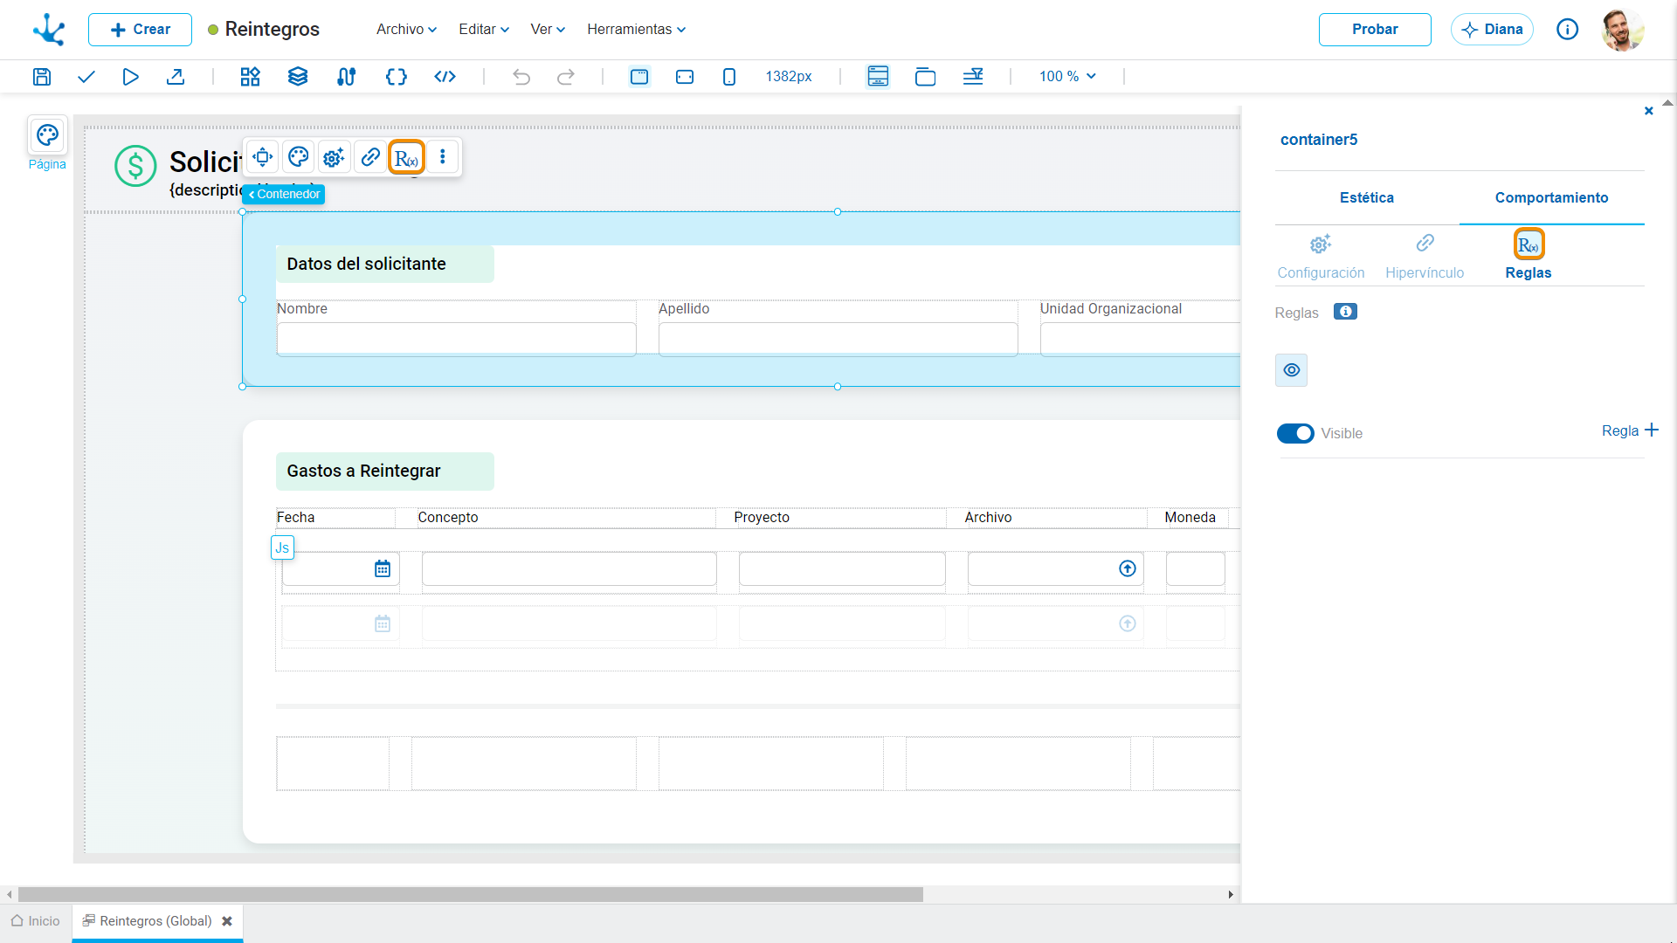Click the play preview icon
Image resolution: width=1677 pixels, height=943 pixels.
pyautogui.click(x=130, y=77)
